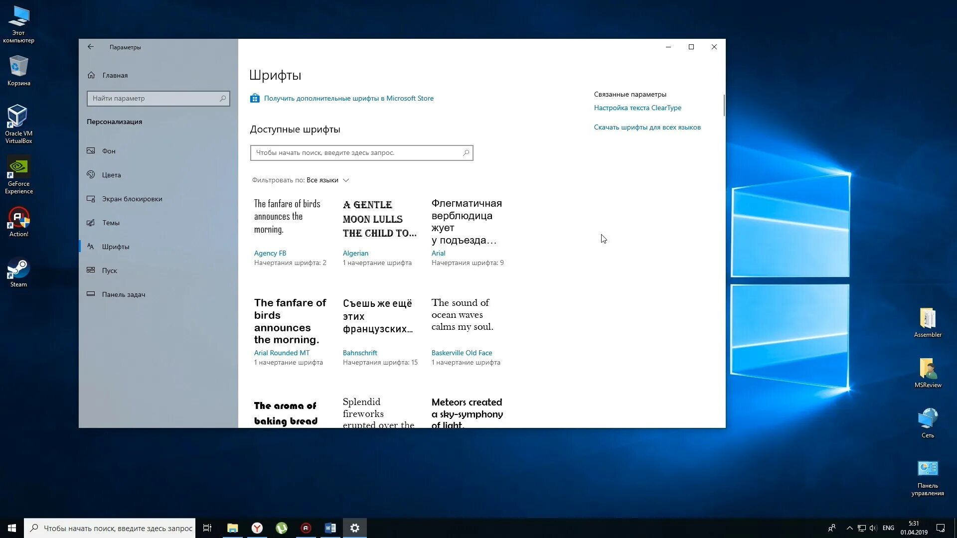Open the Главная home page
The height and width of the screenshot is (538, 957).
click(115, 75)
